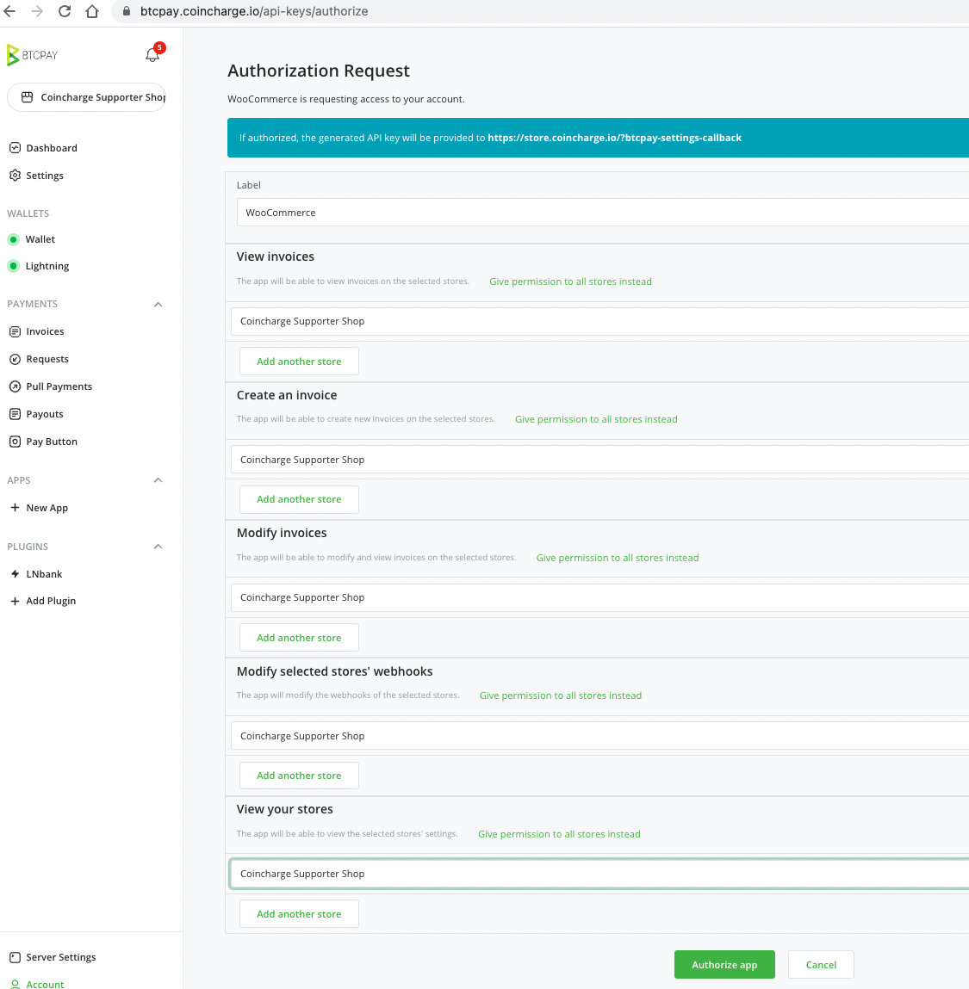Viewport: 969px width, 989px height.
Task: Click the Settings gear icon in sidebar
Action: pyautogui.click(x=16, y=176)
